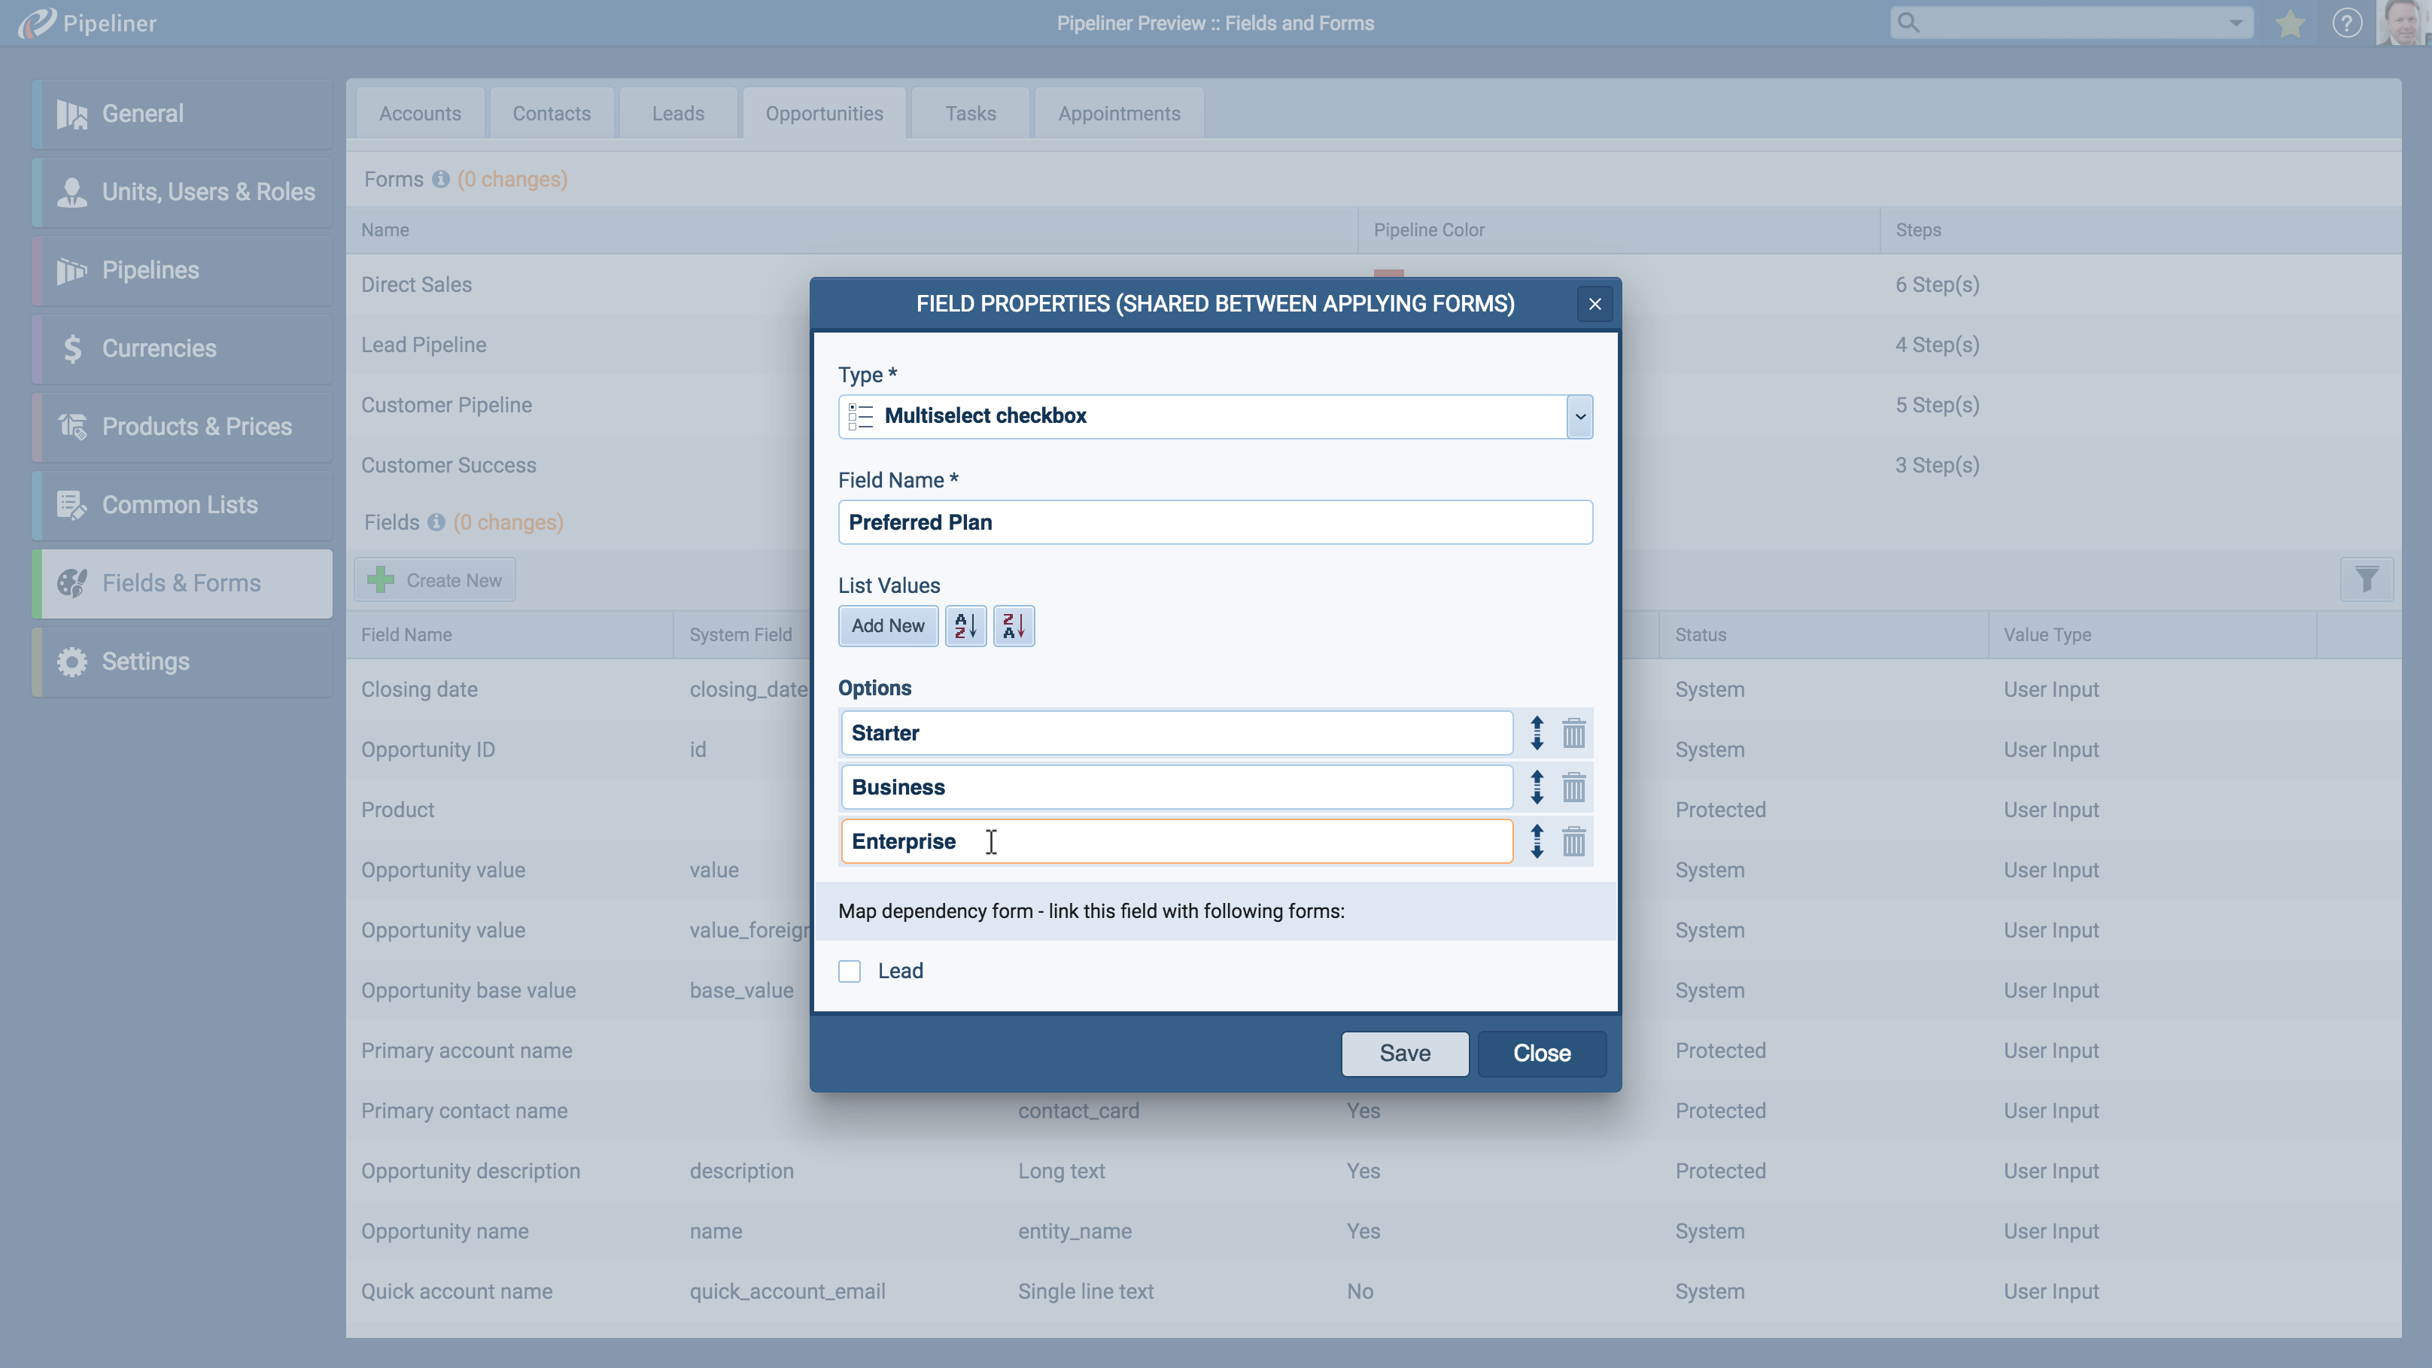Viewport: 2432px width, 1368px height.
Task: Sort list values Z to A
Action: 1013,626
